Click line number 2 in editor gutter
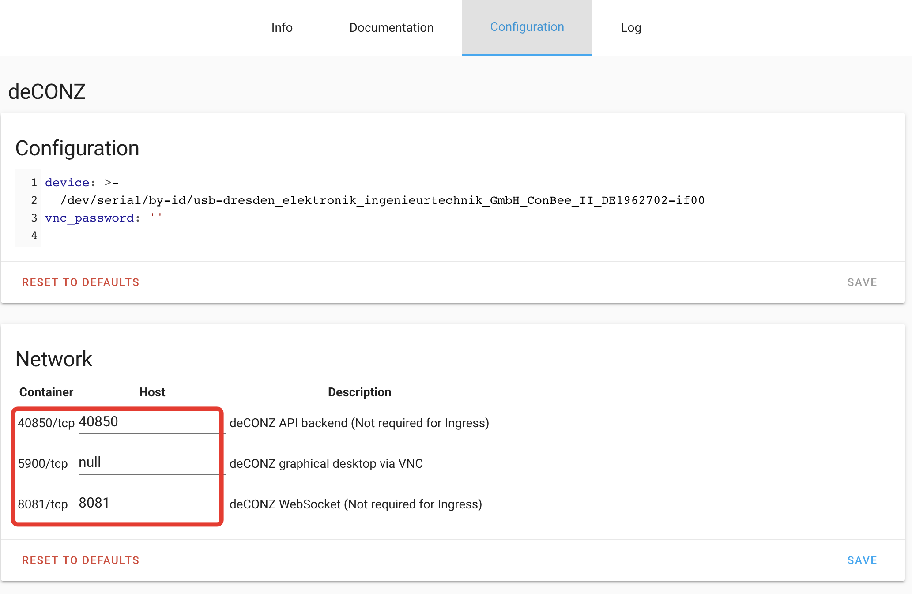 click(x=34, y=200)
